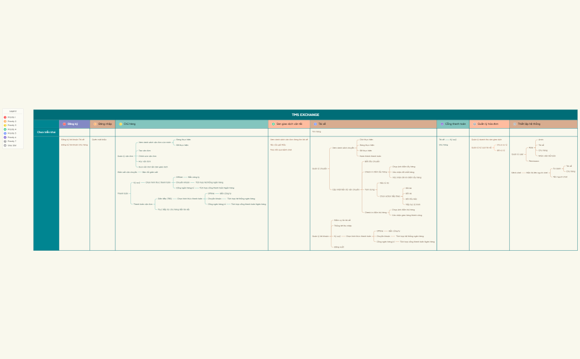Select the Quản lý hóa đơn column header
580x359 pixels.
488,124
